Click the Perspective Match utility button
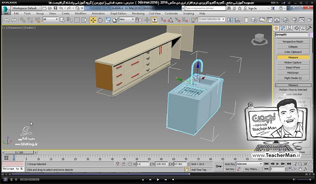The width and height of the screenshot is (316, 184). tap(293, 42)
